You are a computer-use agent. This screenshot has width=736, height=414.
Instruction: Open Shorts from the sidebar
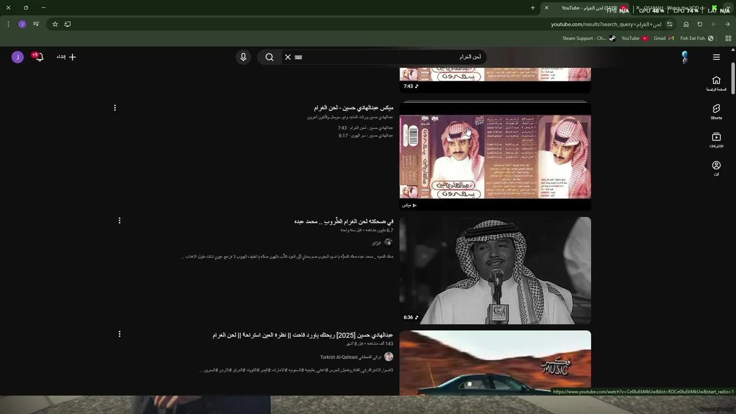[x=716, y=112]
